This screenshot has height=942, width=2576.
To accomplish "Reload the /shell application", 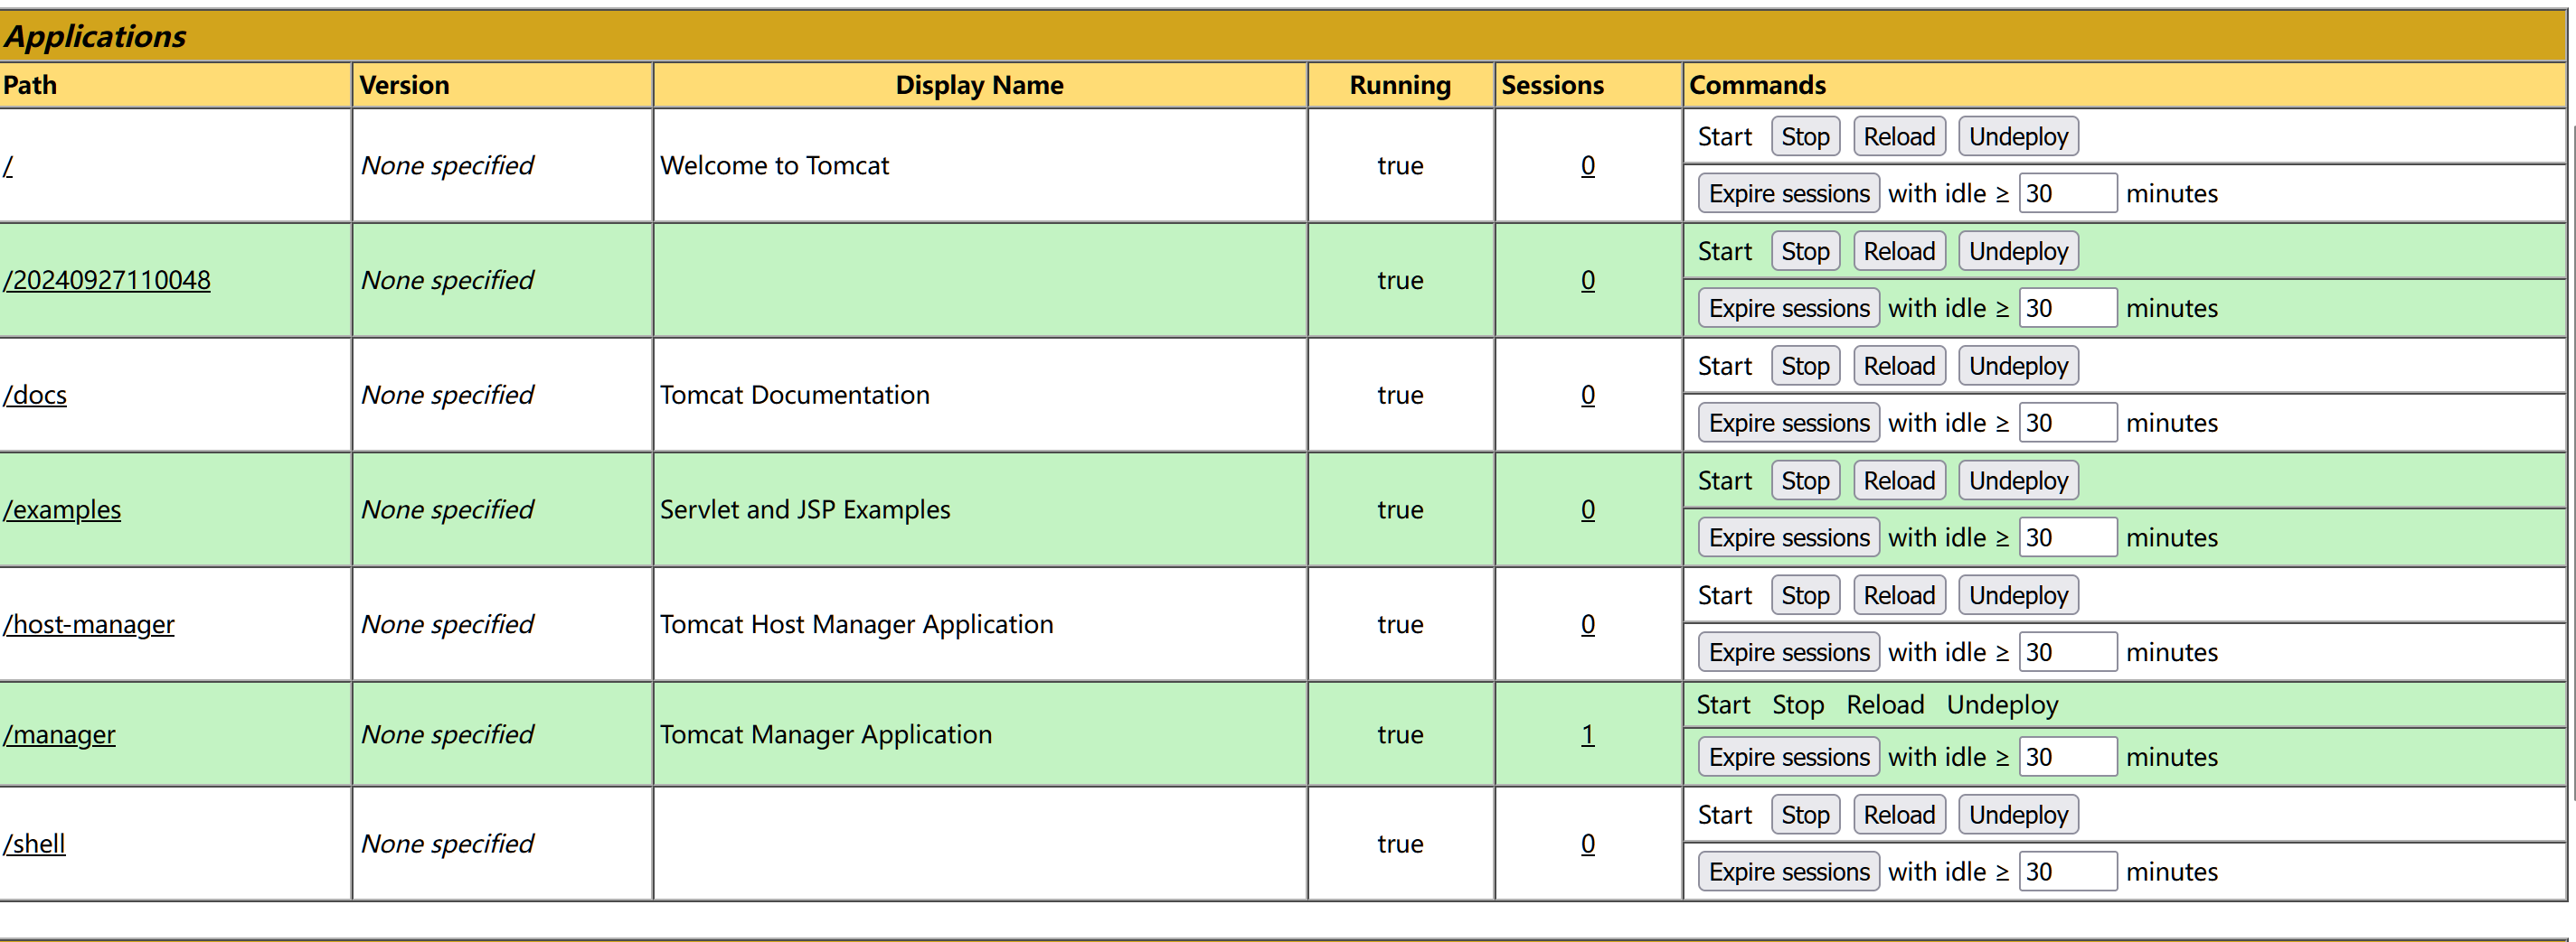I will pos(1899,816).
